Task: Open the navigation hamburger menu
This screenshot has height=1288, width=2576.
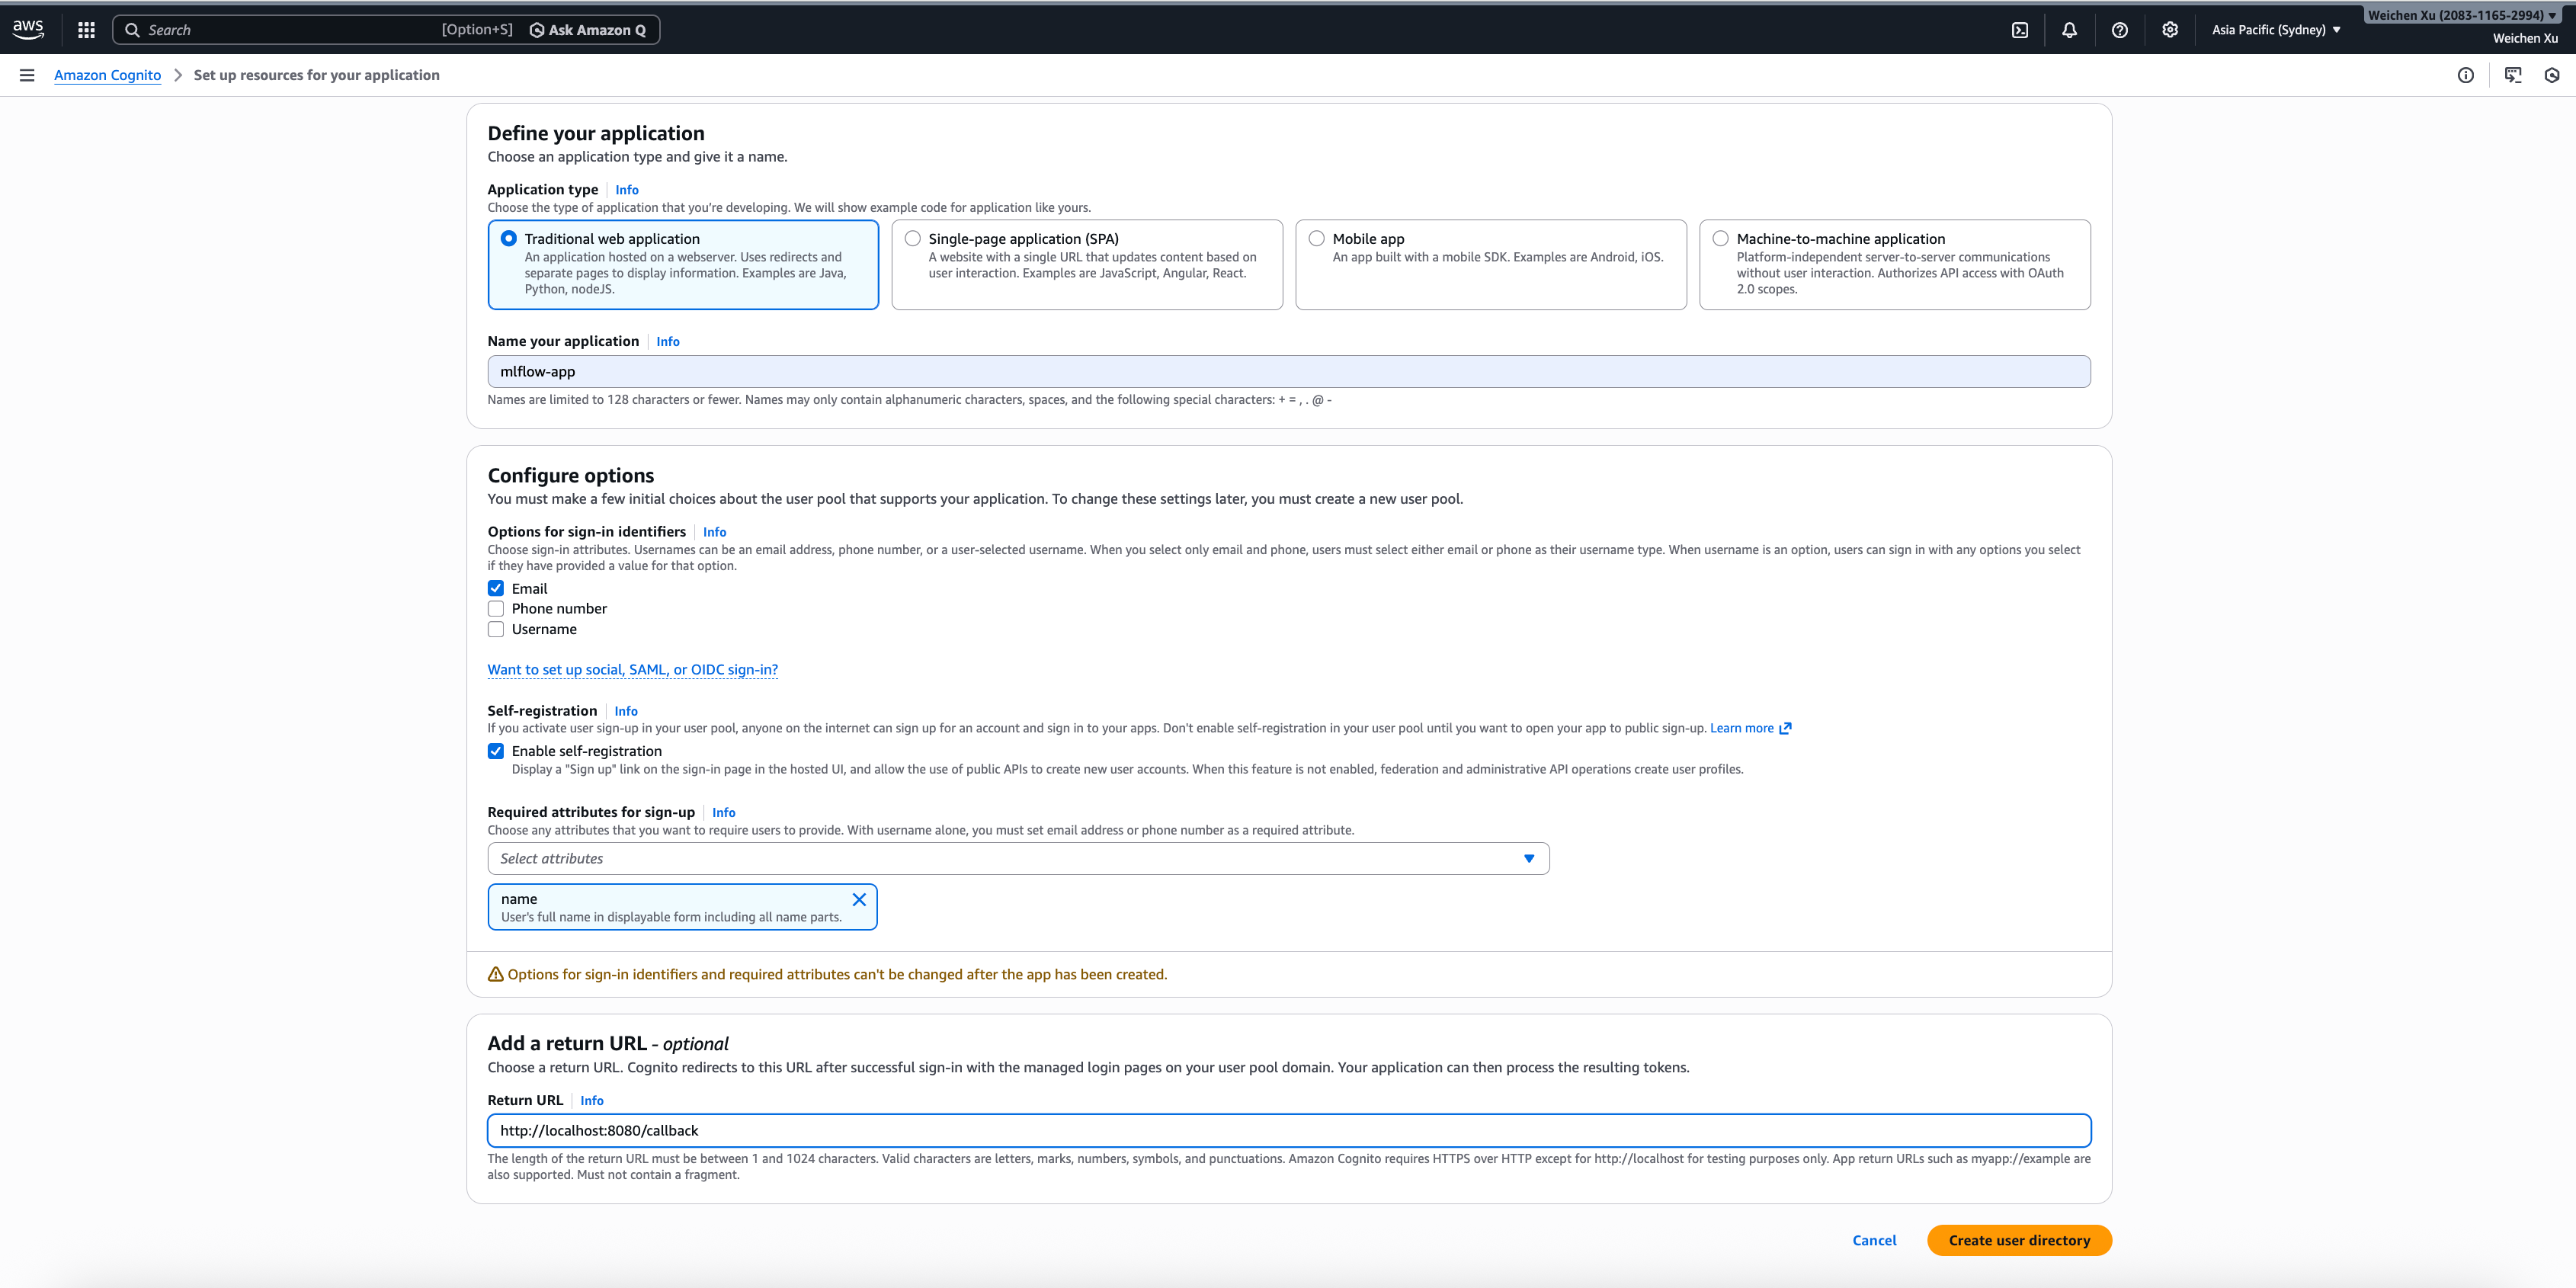Action: click(27, 74)
